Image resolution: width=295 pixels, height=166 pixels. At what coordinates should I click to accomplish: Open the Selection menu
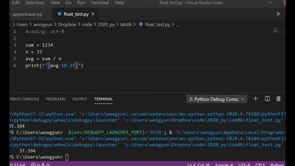click(35, 3)
